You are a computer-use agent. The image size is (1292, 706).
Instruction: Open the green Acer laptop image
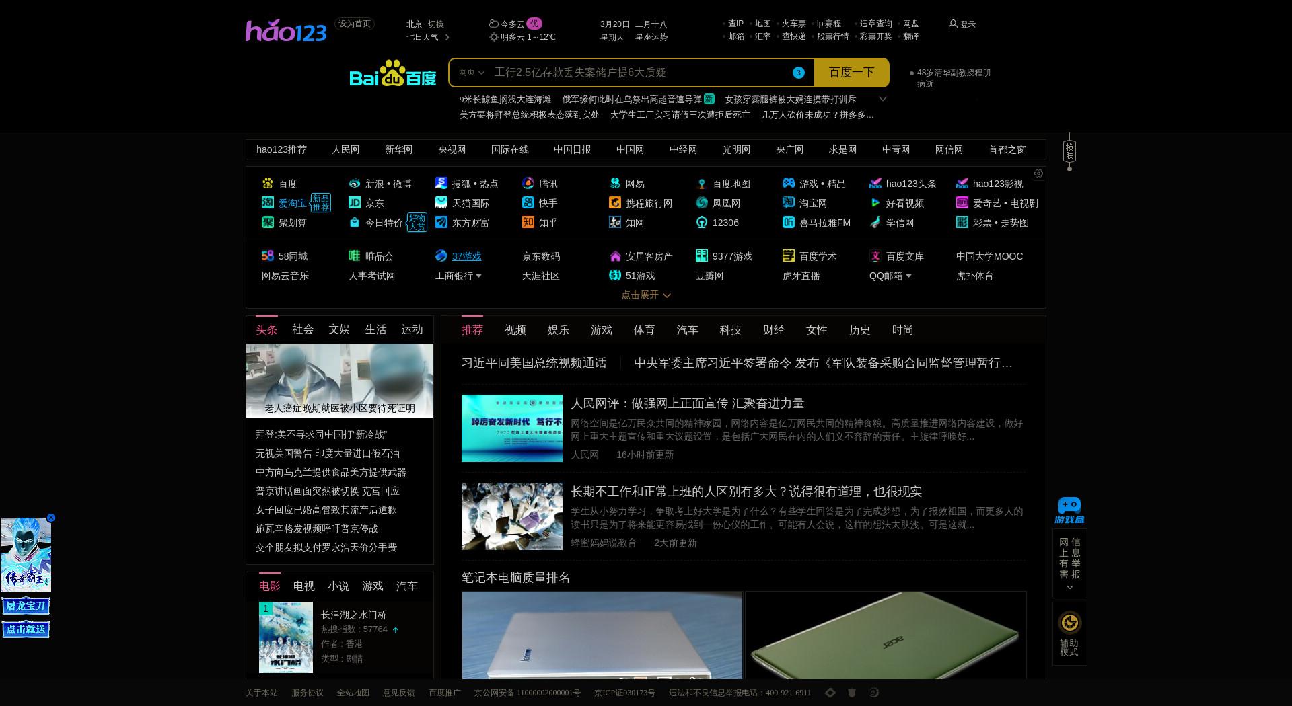[886, 635]
